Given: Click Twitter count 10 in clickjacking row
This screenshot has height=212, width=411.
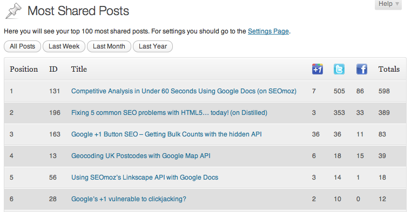Looking at the screenshot, I should [338, 199].
